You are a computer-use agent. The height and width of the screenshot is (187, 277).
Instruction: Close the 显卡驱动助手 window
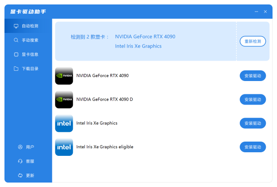point(265,12)
